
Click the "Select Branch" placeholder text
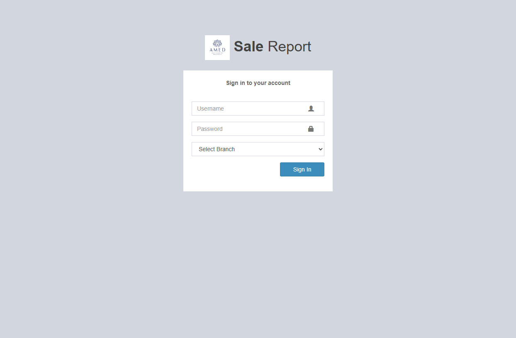[217, 149]
